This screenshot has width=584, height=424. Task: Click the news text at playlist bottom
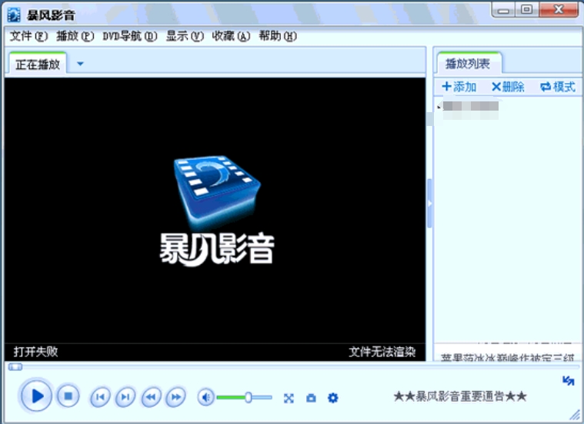pyautogui.click(x=507, y=357)
